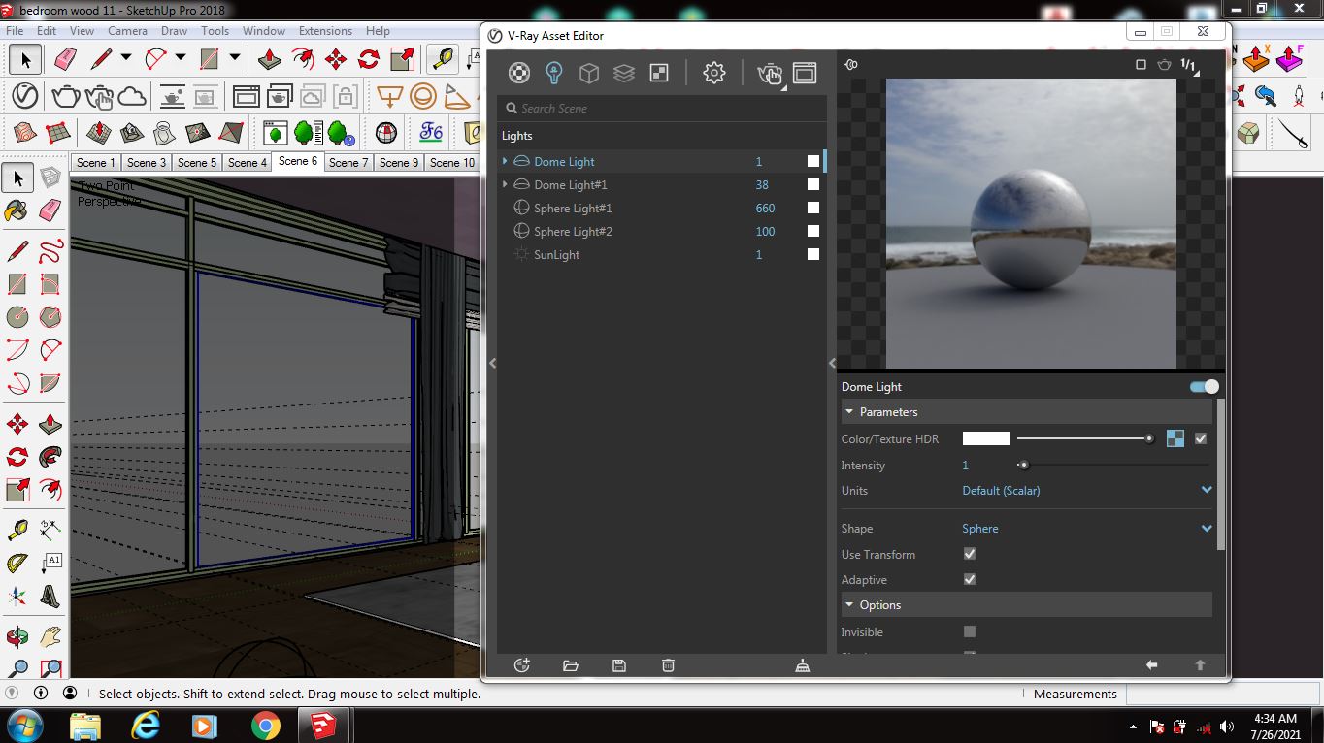Viewport: 1324px width, 743px height.
Task: Select the Push/Pull tool in top toolbar
Action: 270,60
